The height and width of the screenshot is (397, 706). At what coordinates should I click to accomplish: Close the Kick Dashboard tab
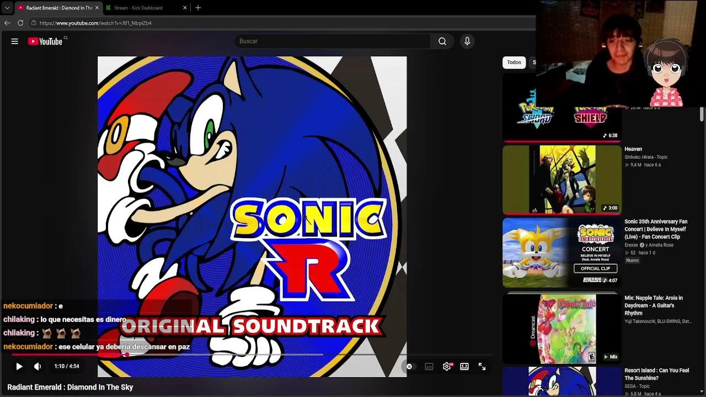coord(185,8)
